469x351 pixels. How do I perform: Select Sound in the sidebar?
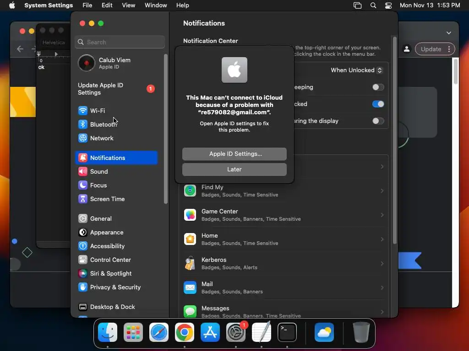coord(116,172)
